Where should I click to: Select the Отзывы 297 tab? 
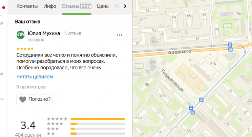point(76,6)
